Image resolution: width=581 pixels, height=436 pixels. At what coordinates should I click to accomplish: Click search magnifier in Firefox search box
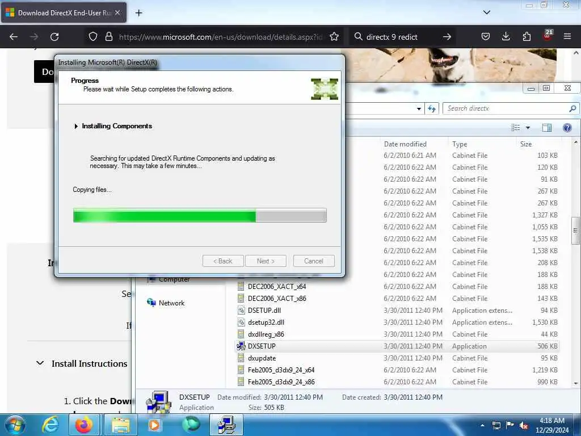click(x=359, y=37)
